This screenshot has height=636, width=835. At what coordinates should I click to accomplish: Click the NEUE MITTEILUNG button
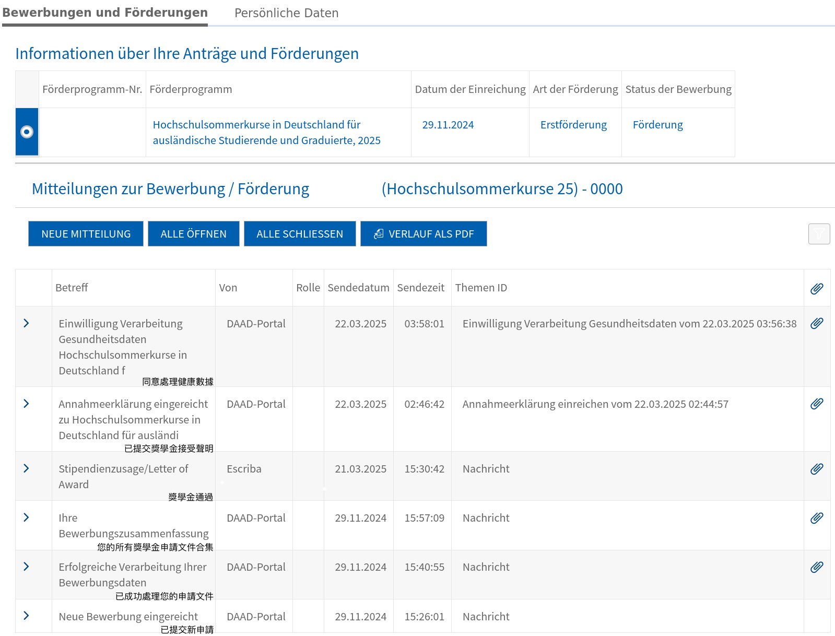[86, 234]
